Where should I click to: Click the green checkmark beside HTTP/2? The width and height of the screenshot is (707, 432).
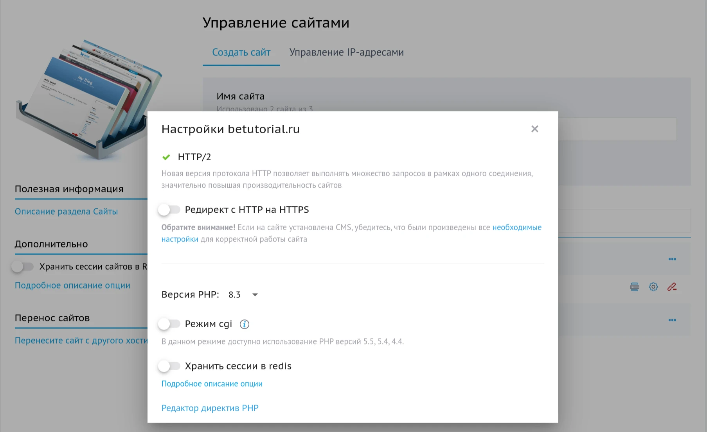[x=166, y=156]
